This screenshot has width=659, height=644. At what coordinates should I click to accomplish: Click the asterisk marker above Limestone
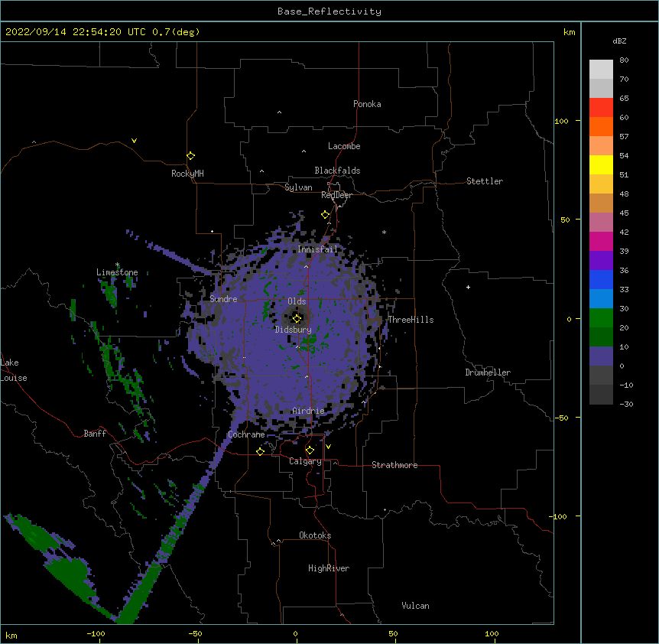[117, 265]
